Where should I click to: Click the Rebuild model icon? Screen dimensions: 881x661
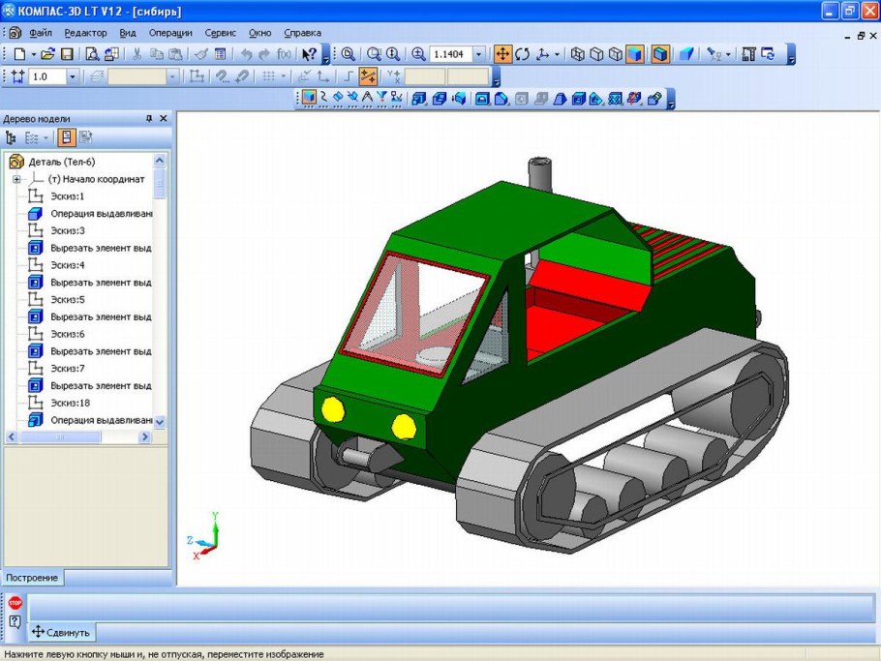tap(769, 54)
